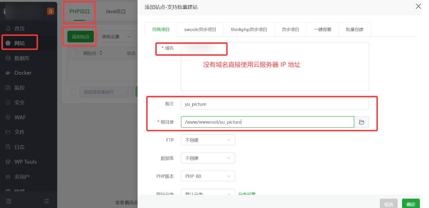Screen dimensions: 429x208
Task: Switch to the Java项目 tab
Action: click(115, 11)
